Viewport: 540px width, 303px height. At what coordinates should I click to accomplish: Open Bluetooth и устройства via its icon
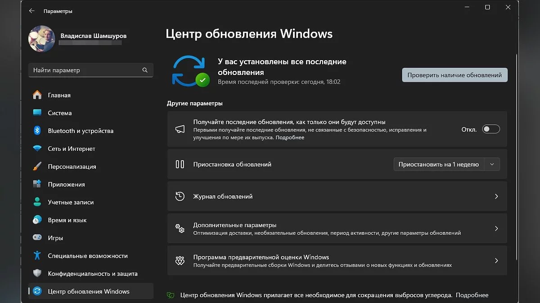37,131
